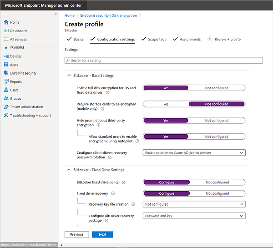Set storage card encryption to Yes
This screenshot has height=248, width=273.
pos(166,104)
